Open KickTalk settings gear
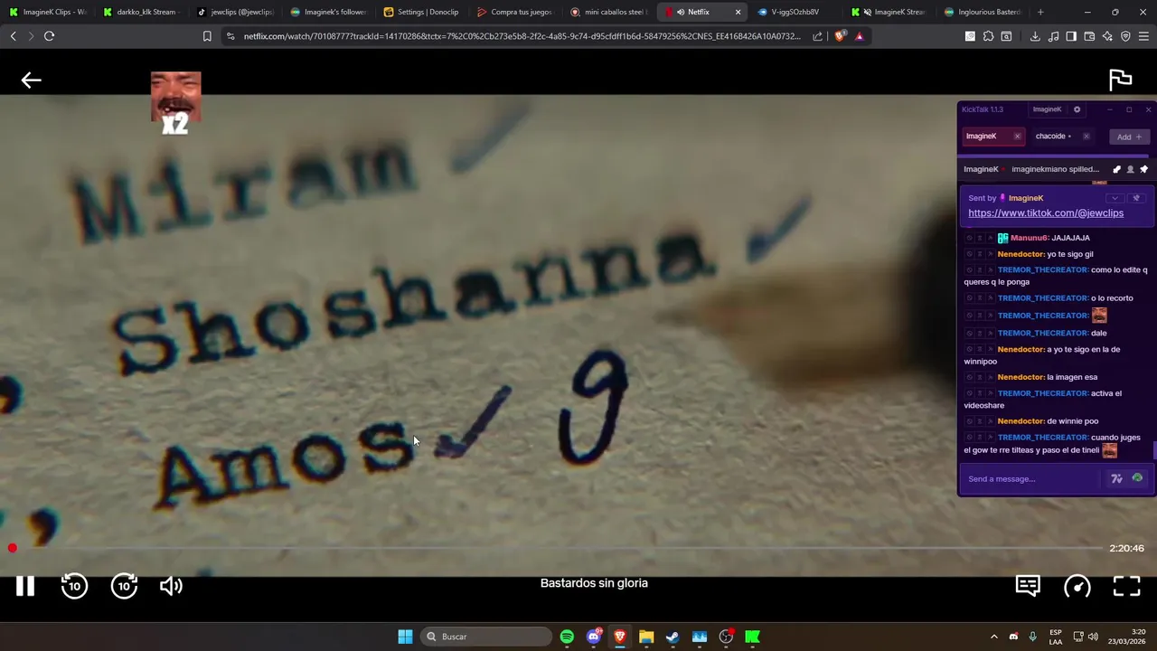The height and width of the screenshot is (651, 1157). coord(1077,109)
